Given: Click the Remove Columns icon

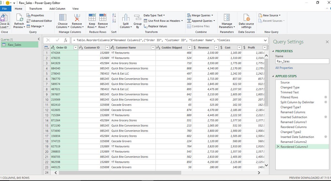Looking at the screenshot, I should 77,18.
